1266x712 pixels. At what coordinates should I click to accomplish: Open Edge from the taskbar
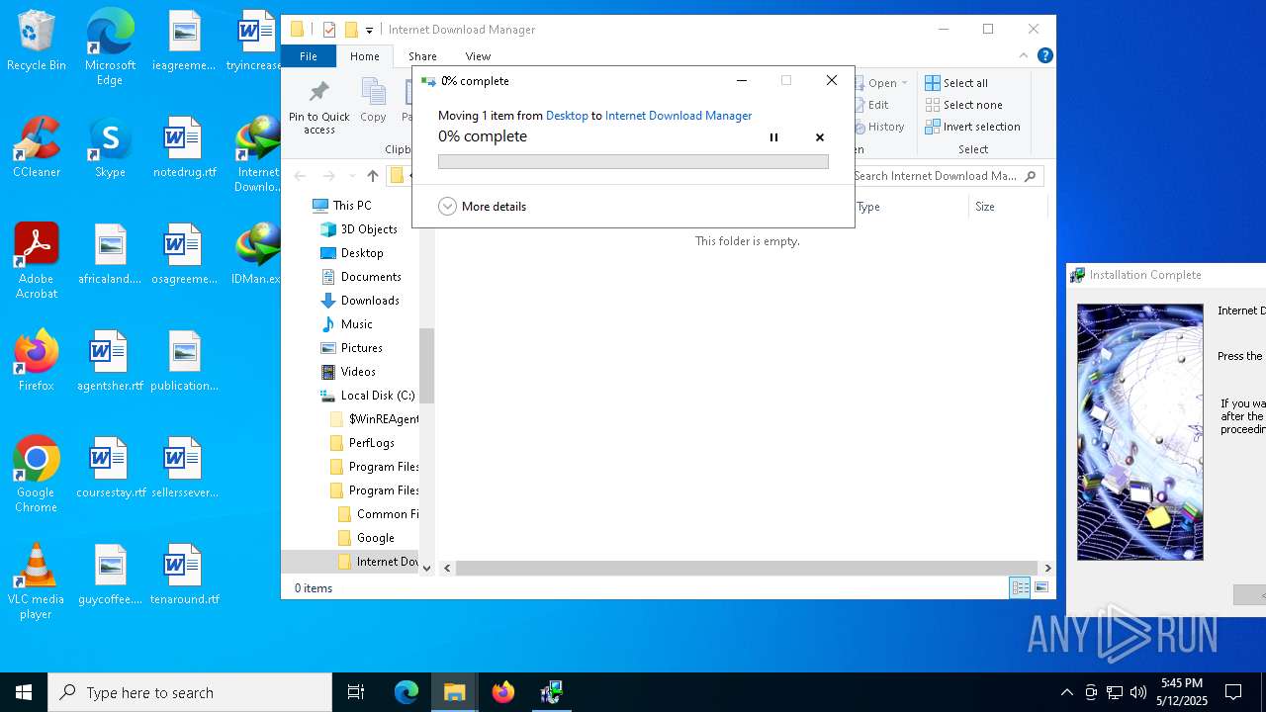point(407,692)
